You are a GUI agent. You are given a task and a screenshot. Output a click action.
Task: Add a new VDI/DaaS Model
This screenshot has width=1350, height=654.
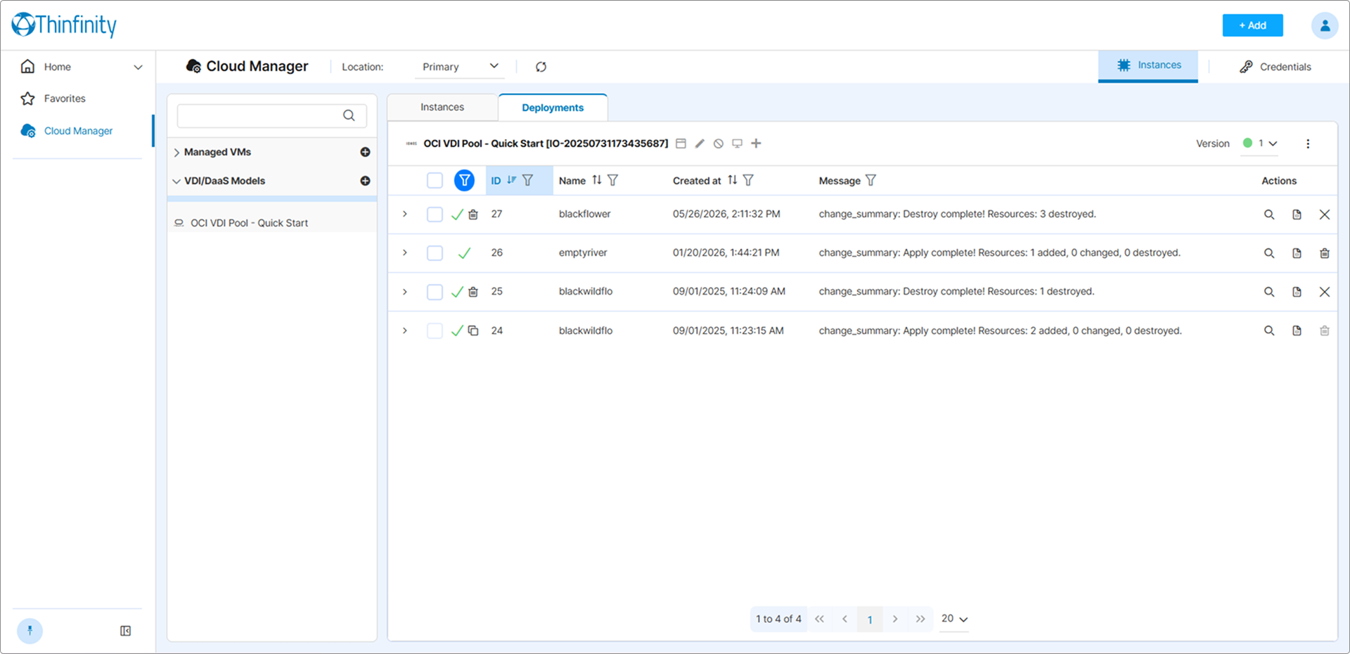click(x=365, y=181)
